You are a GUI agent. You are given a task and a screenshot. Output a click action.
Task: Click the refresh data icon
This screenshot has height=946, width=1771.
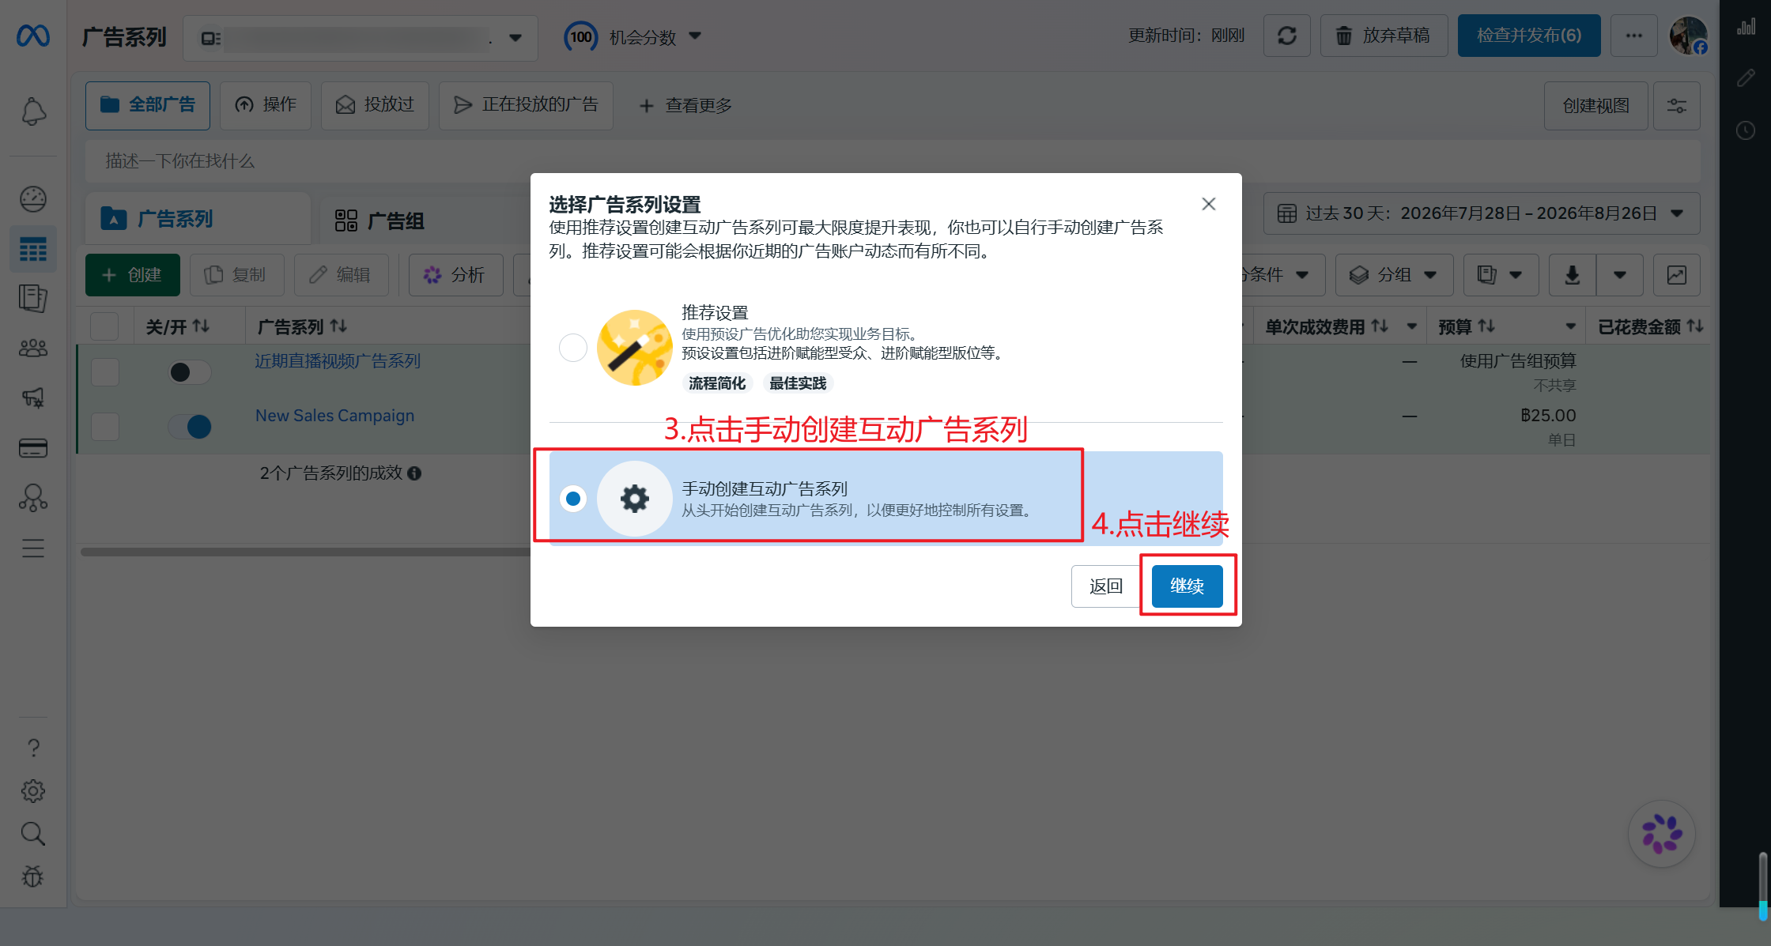click(x=1286, y=36)
